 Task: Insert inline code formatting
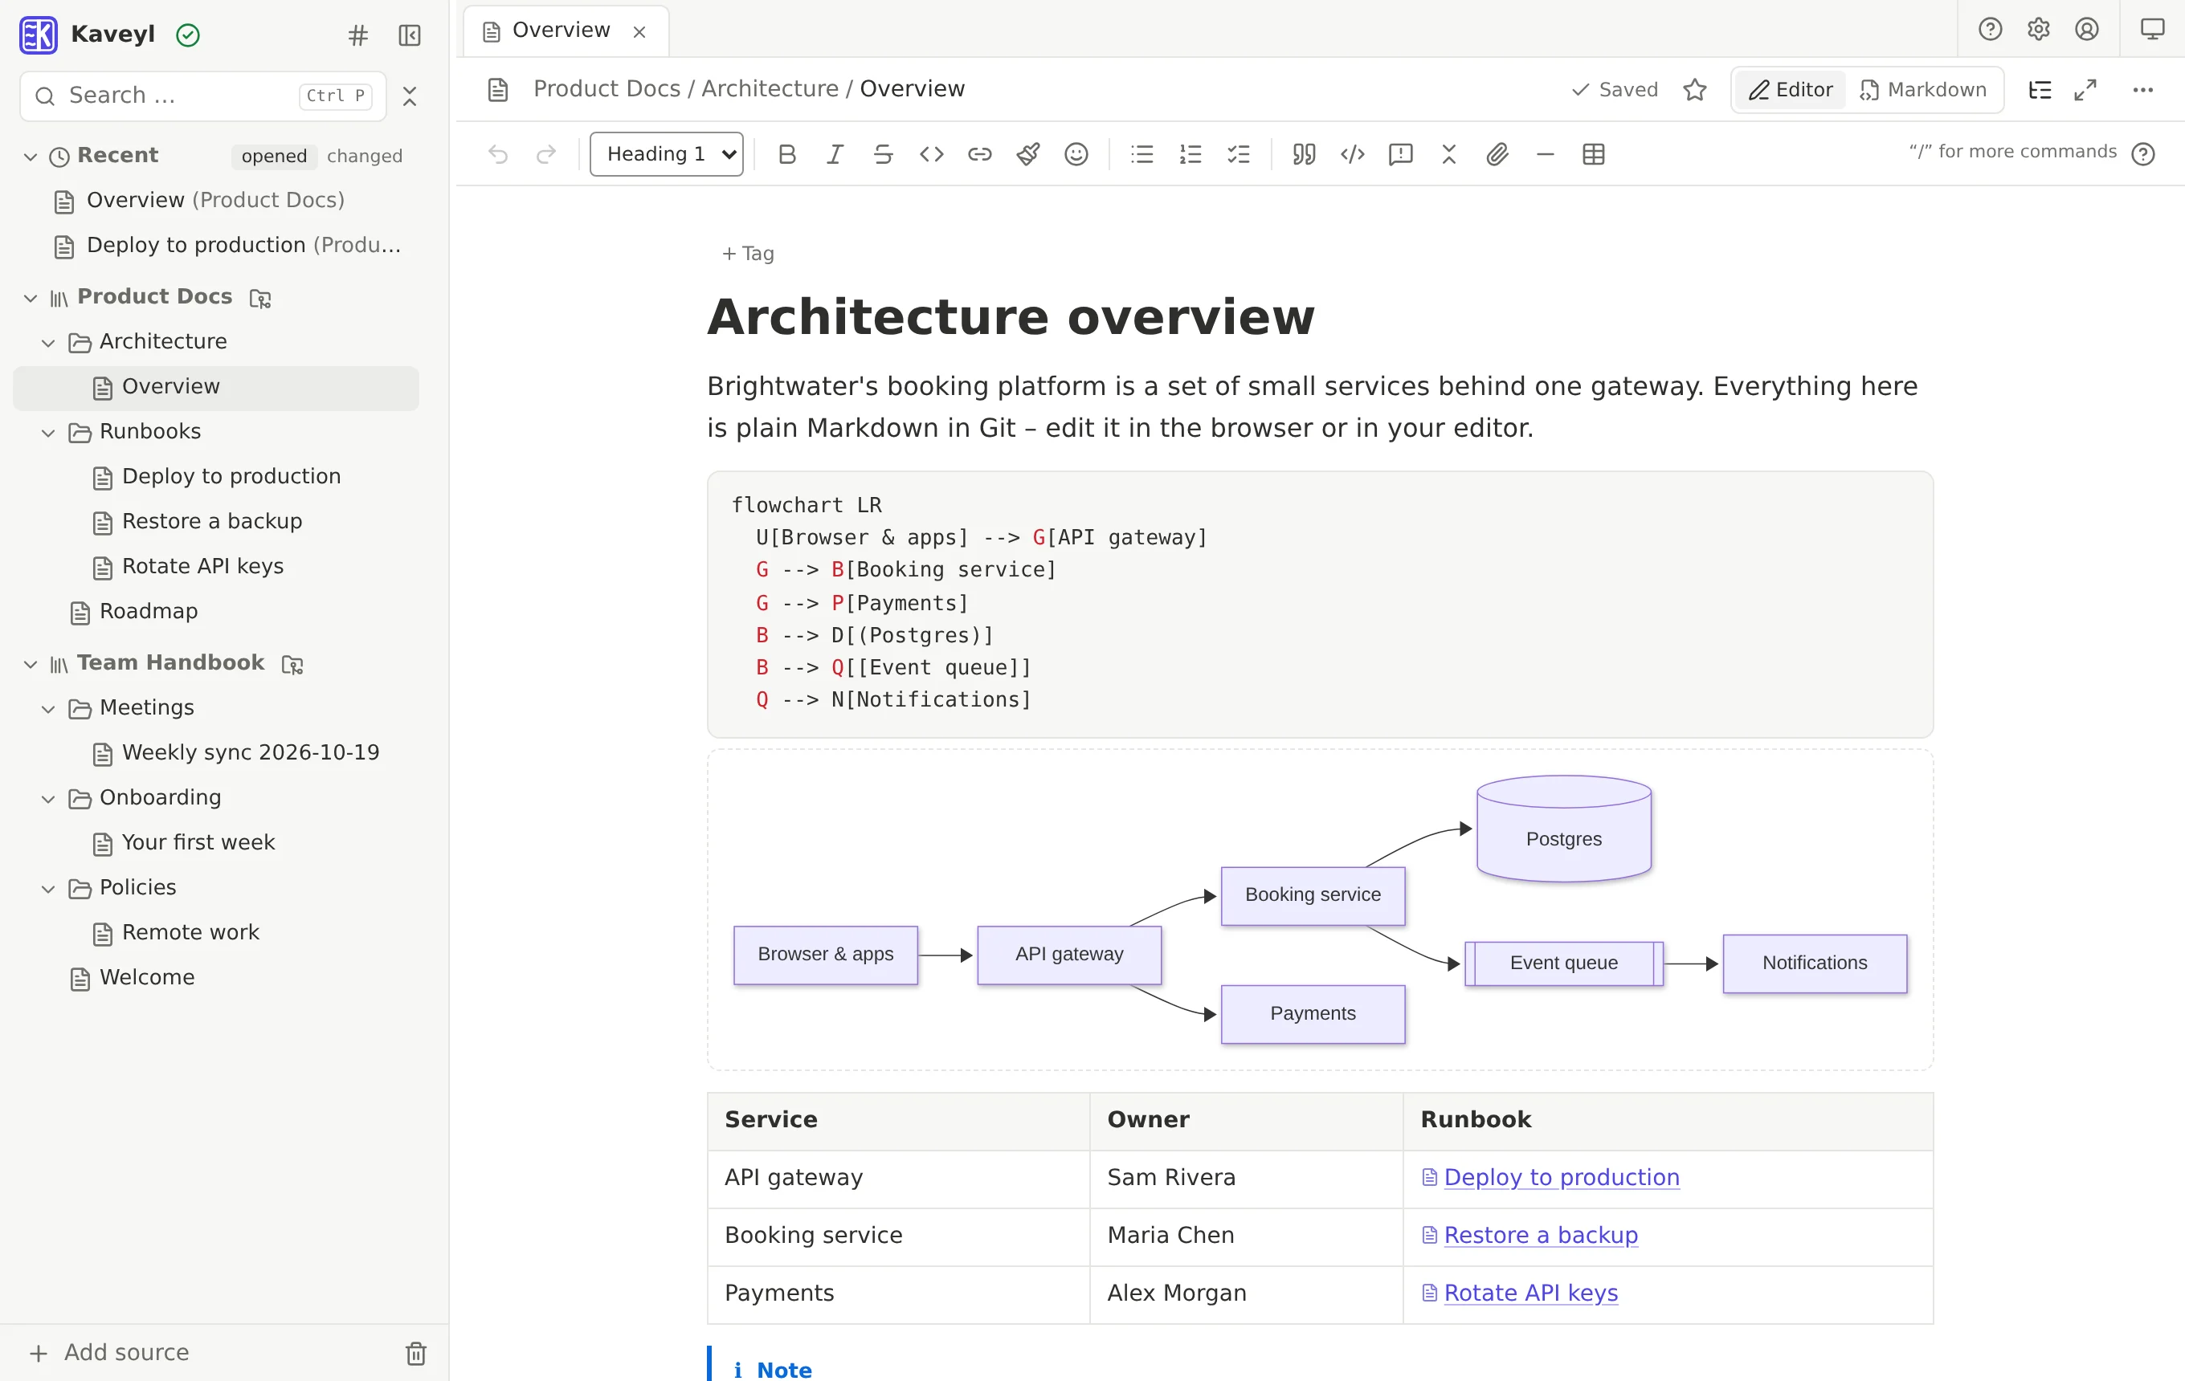(932, 154)
